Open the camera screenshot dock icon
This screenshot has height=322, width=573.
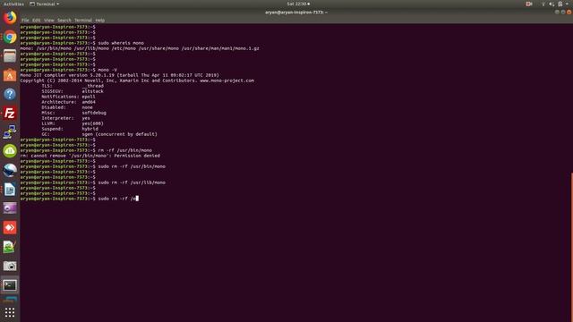tap(10, 266)
